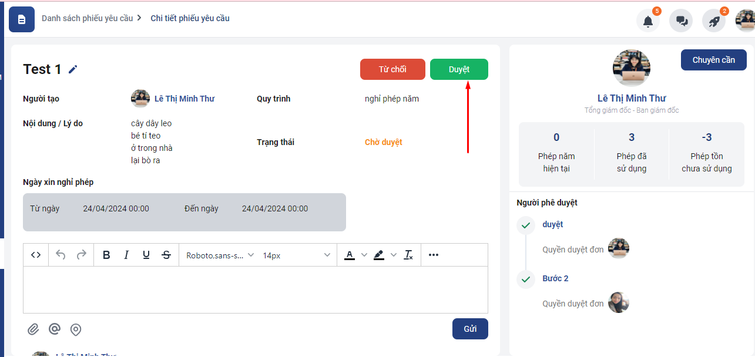Open the chat messages icon
Image resolution: width=755 pixels, height=357 pixels.
(x=682, y=21)
